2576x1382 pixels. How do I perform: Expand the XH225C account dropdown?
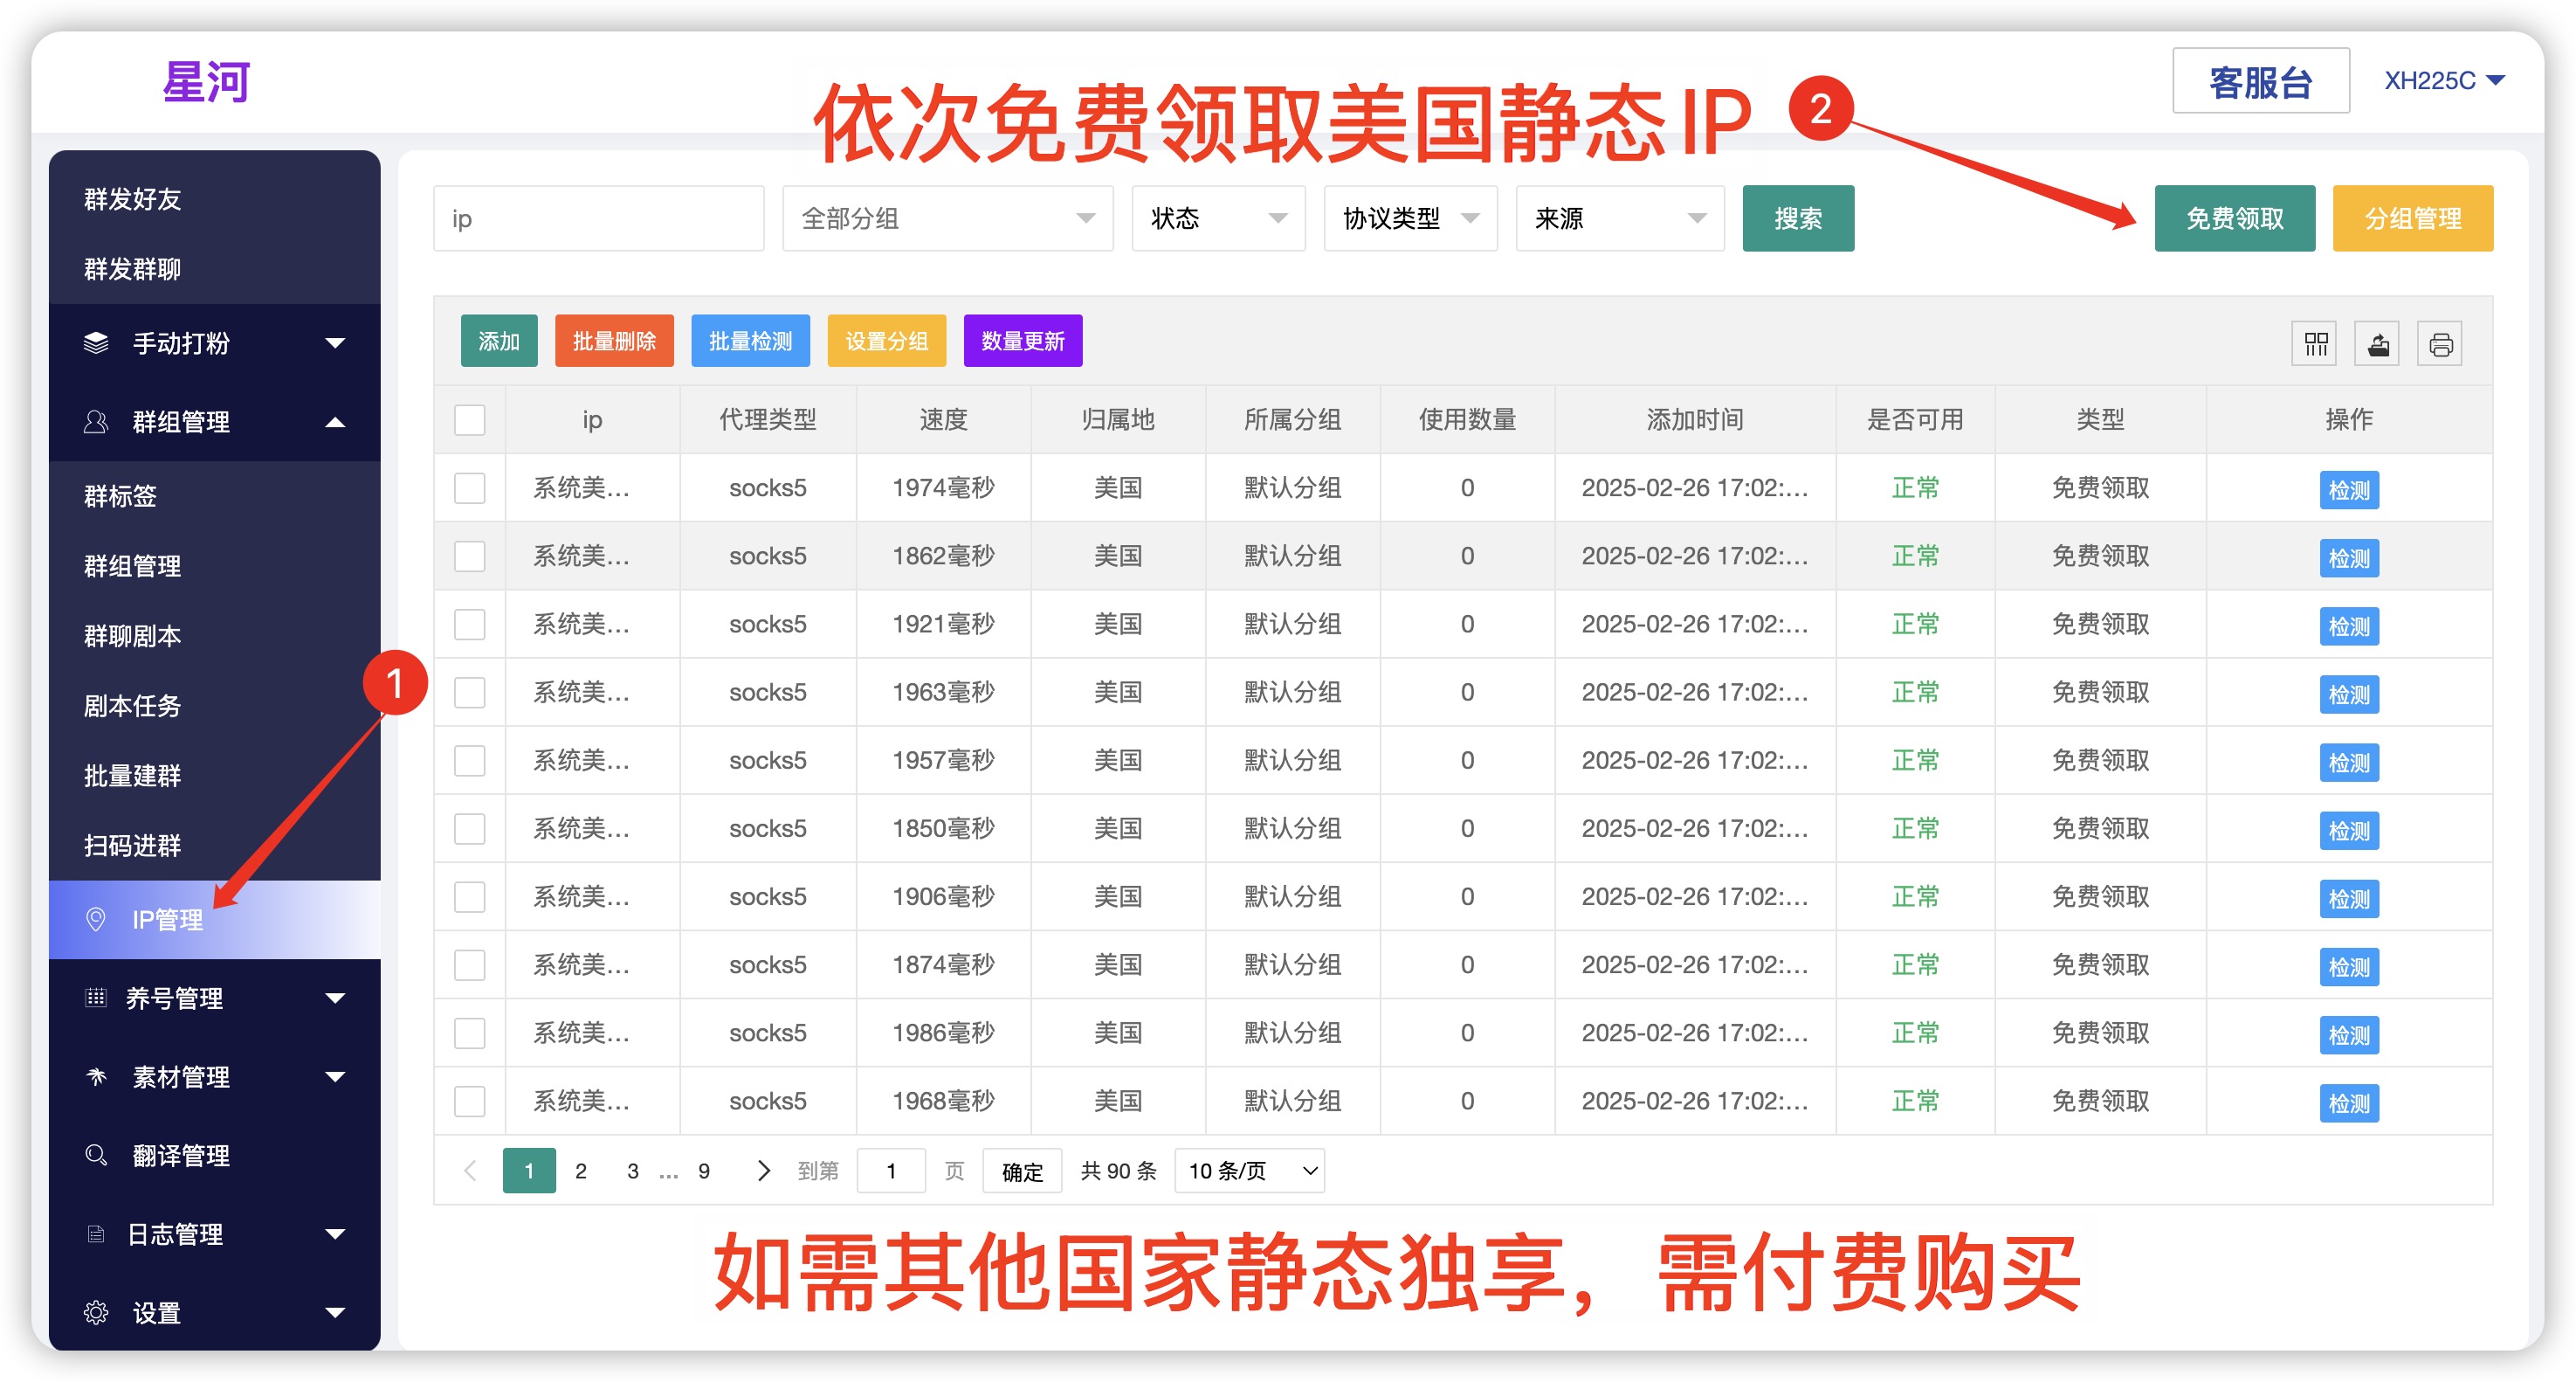2443,80
